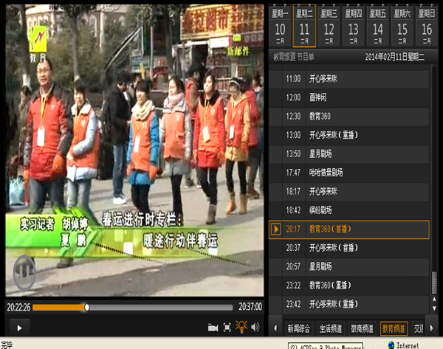The width and height of the screenshot is (443, 349).
Task: Select the 20:57 星月剧场 program
Action: click(x=347, y=266)
